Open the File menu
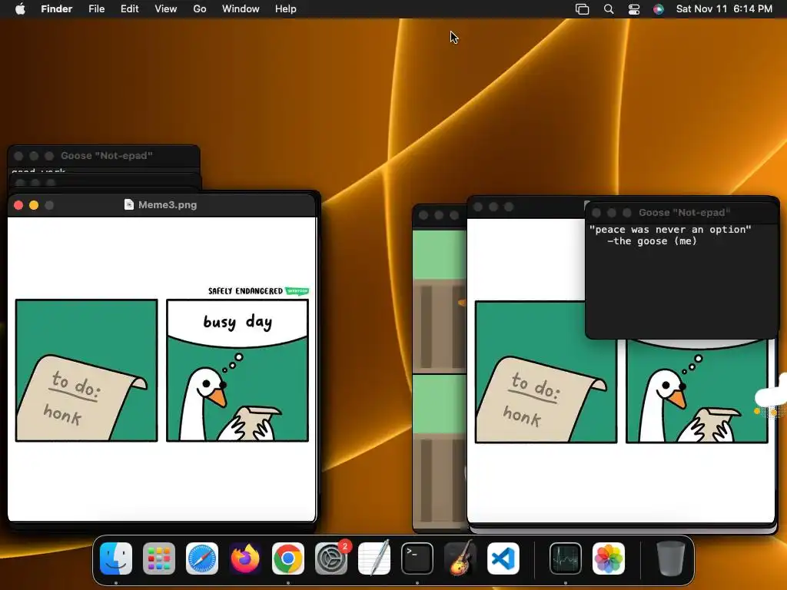This screenshot has height=590, width=787. [96, 9]
